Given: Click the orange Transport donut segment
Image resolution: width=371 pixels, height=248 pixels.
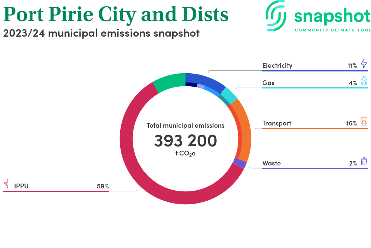Looking at the screenshot, I should tap(246, 130).
